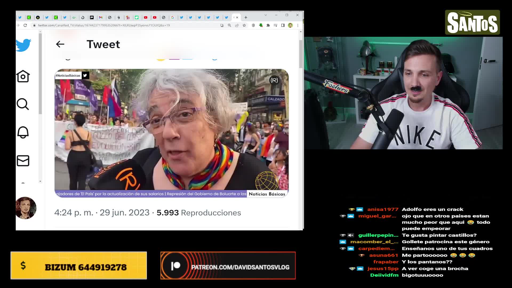The image size is (512, 288).
Task: Switch to the Google tab
Action: pyautogui.click(x=173, y=18)
